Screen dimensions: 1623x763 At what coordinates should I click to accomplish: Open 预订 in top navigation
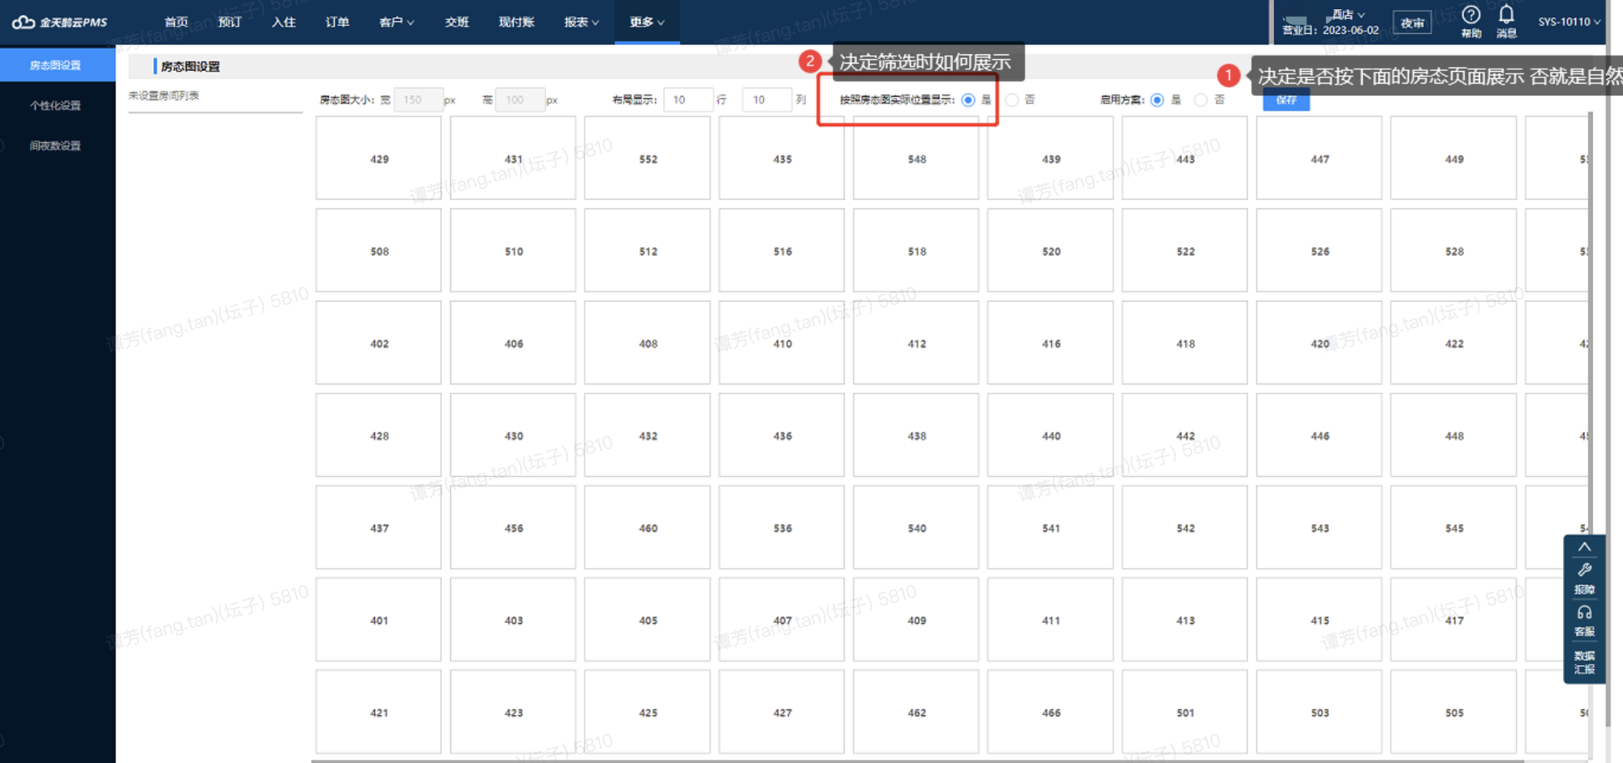tap(229, 22)
